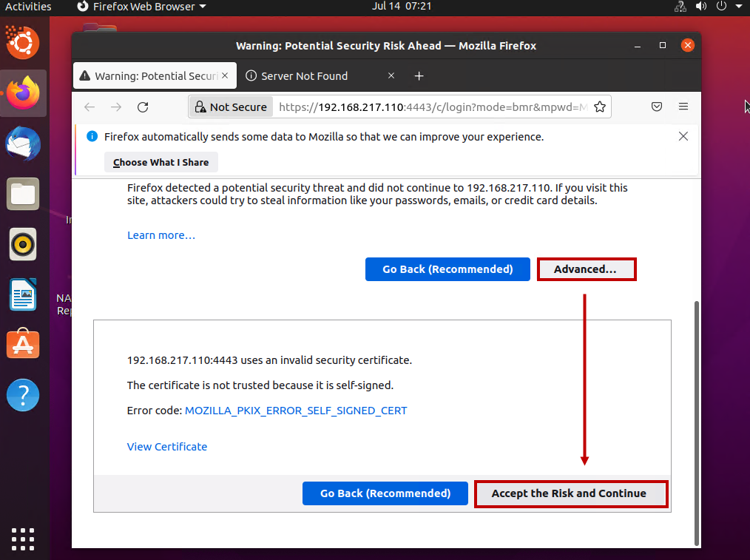This screenshot has height=560, width=750.
Task: Reload the page with the refresh icon
Action: (x=143, y=107)
